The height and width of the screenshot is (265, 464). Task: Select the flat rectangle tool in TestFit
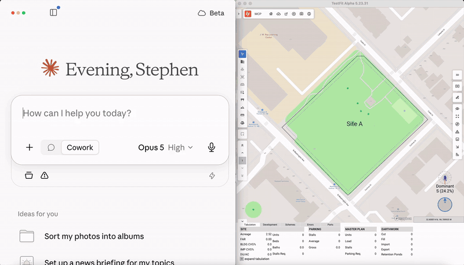click(242, 115)
